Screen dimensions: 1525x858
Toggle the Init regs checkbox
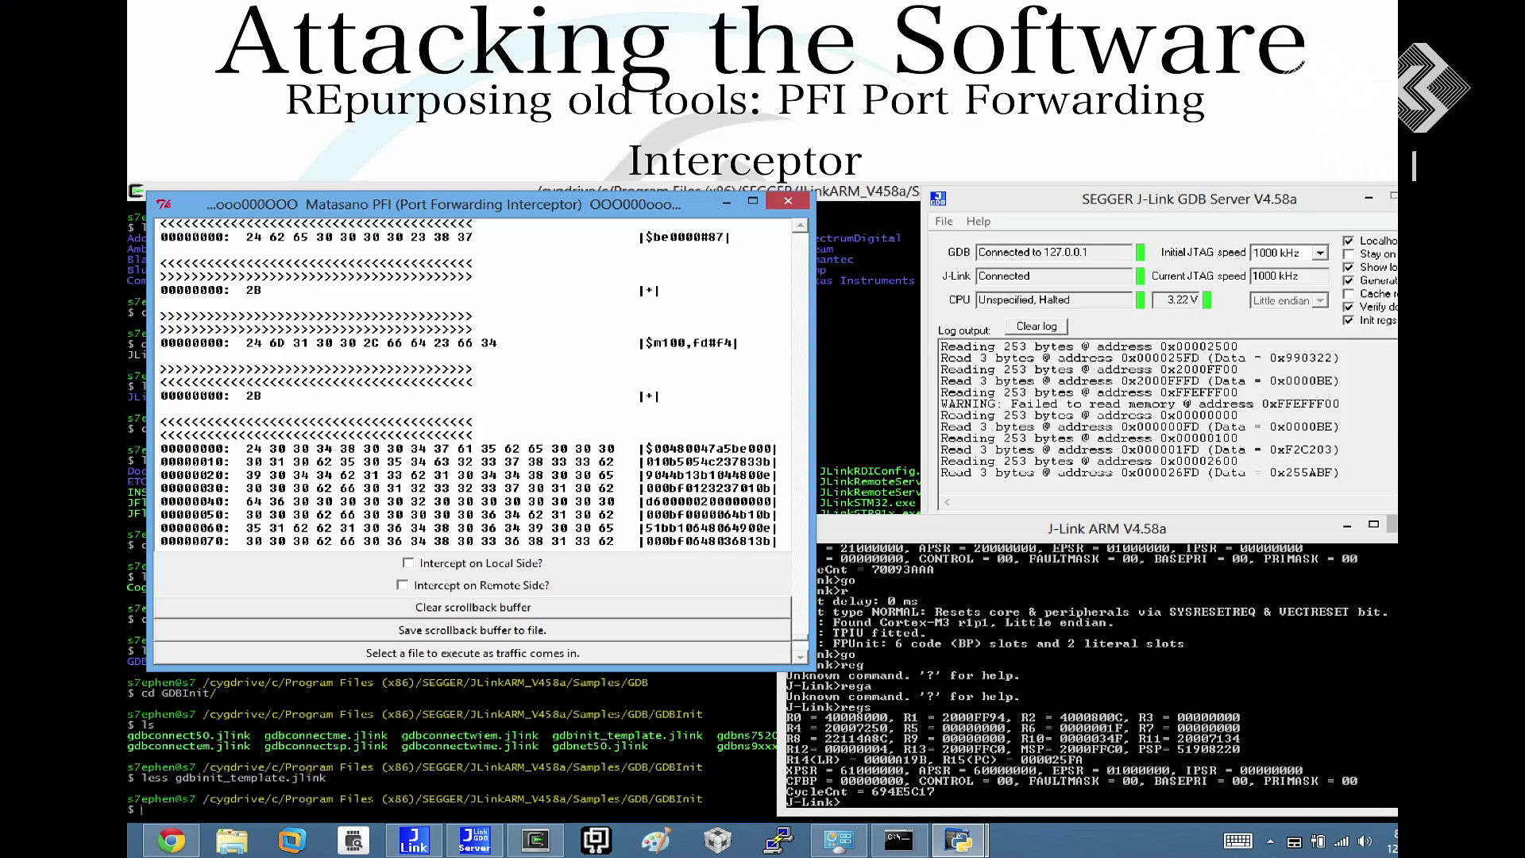click(x=1348, y=320)
